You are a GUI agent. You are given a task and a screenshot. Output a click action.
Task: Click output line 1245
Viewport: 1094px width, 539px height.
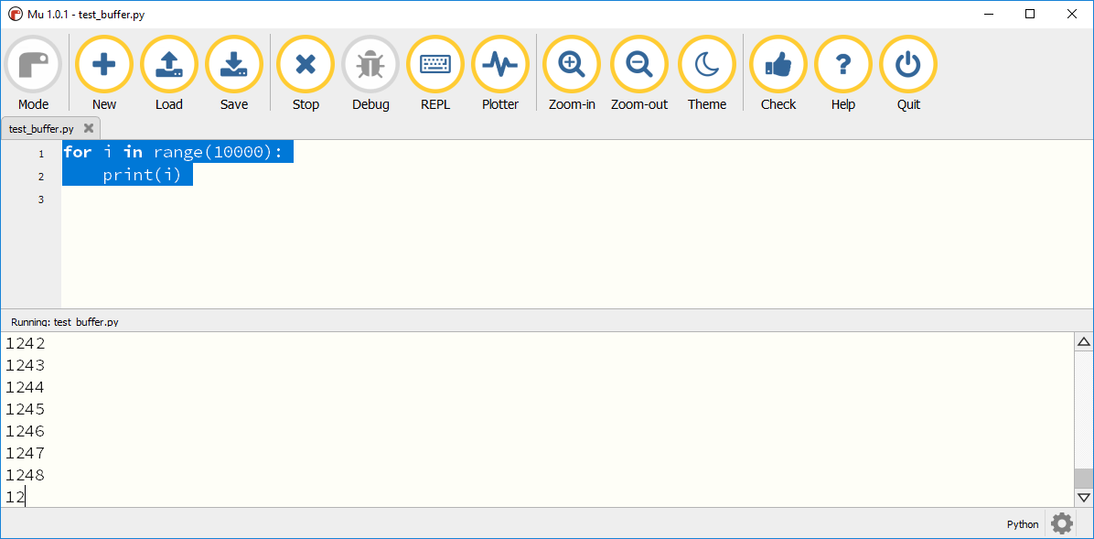[25, 409]
